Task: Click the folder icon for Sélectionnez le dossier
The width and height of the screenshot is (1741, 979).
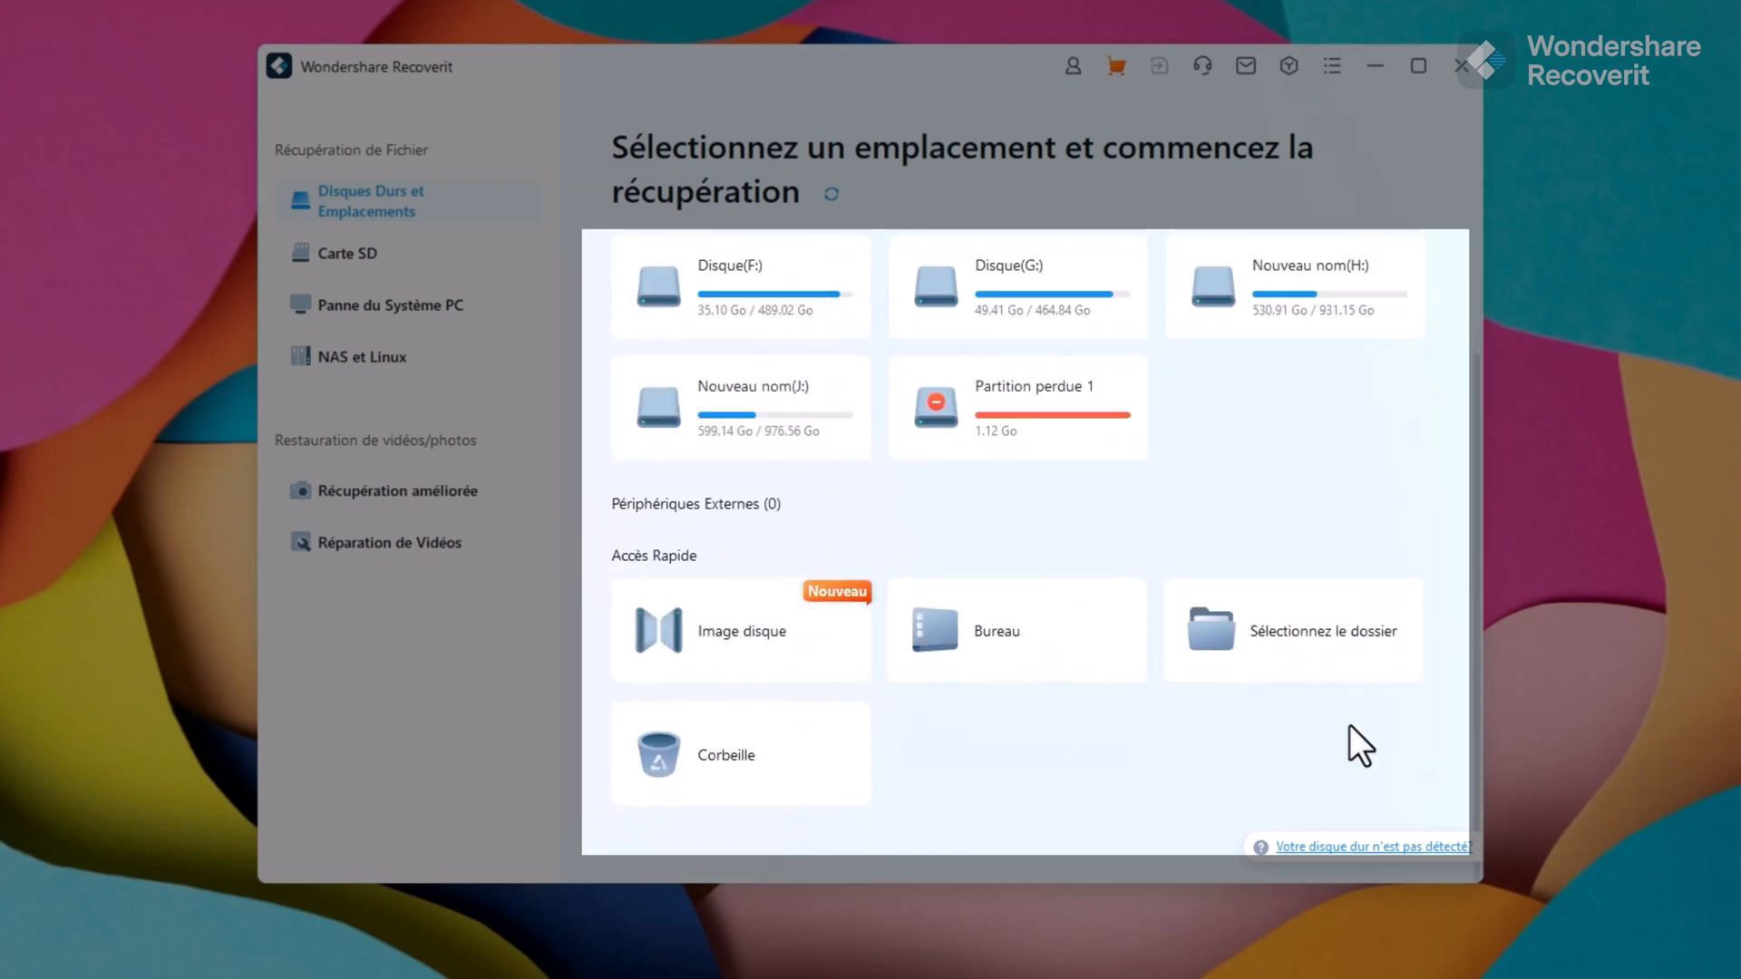Action: [1211, 629]
